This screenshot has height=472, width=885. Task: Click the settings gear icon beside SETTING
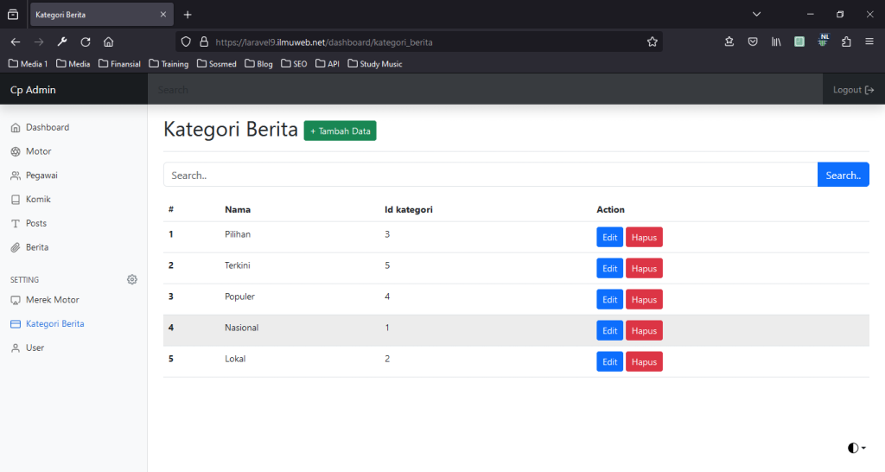coord(132,279)
